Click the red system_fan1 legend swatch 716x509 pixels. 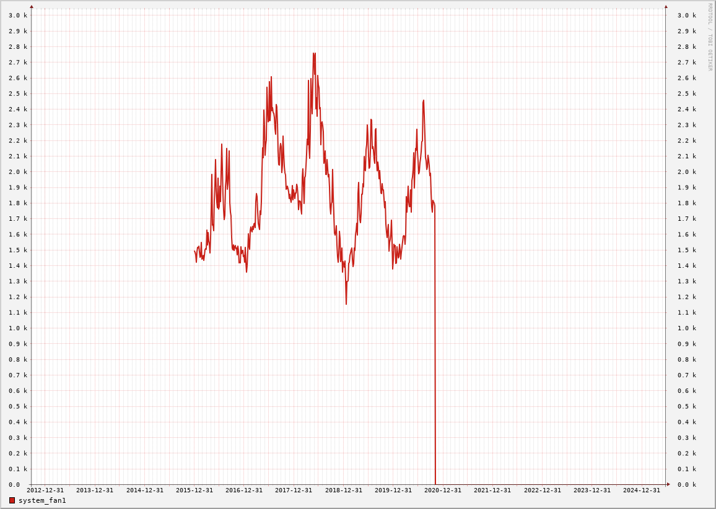pos(12,500)
